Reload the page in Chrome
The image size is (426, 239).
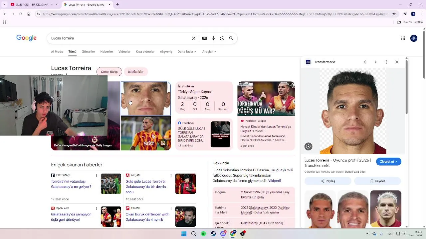click(21, 14)
